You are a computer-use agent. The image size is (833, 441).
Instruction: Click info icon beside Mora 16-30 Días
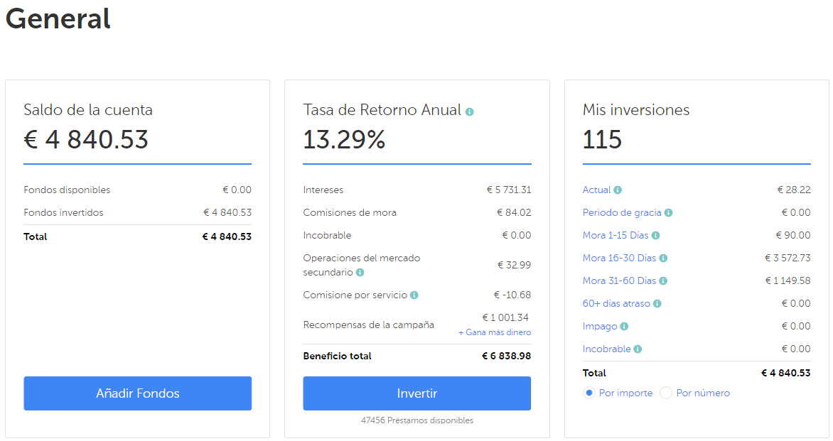pos(663,258)
